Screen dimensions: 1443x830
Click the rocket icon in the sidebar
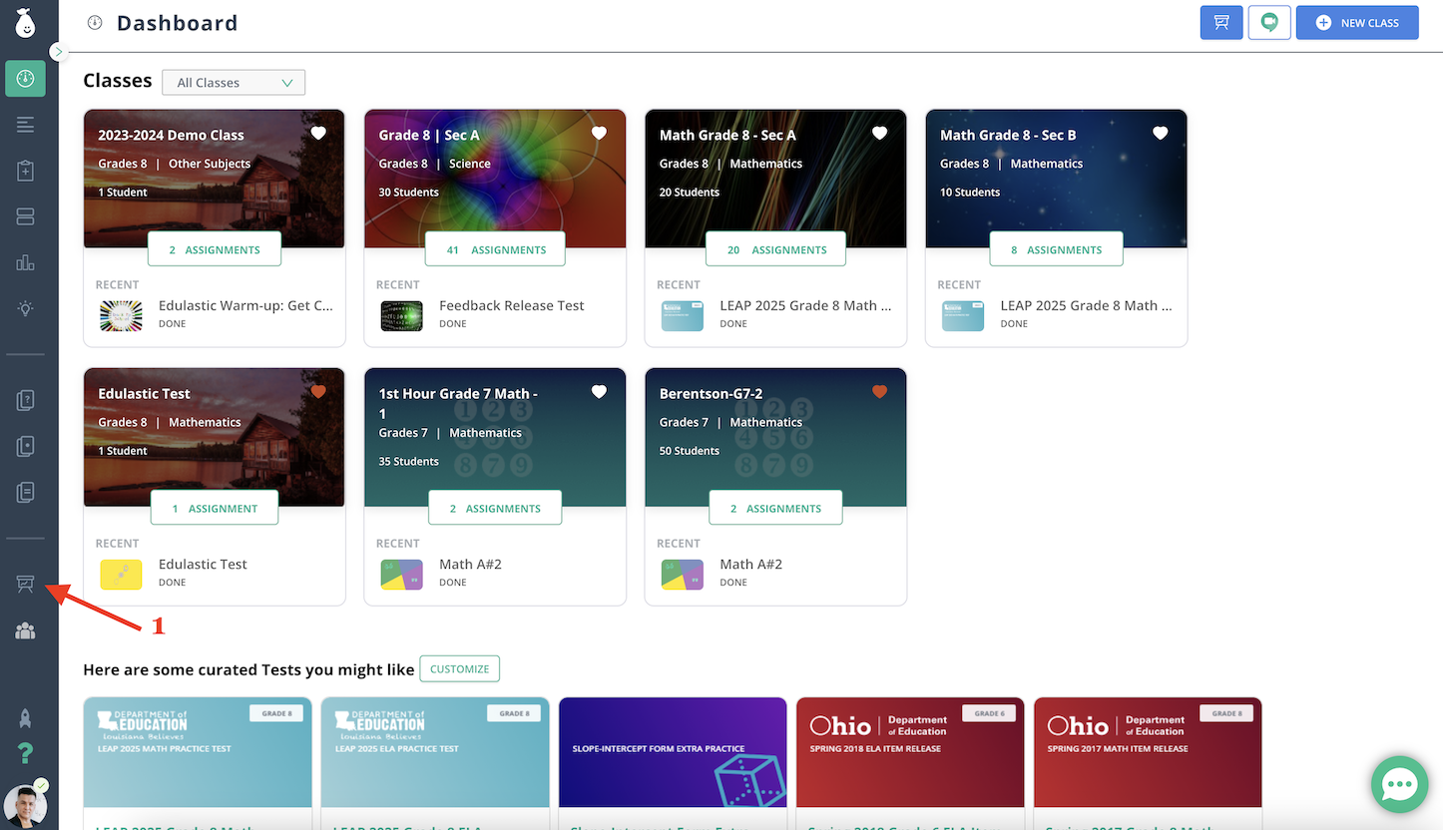25,717
